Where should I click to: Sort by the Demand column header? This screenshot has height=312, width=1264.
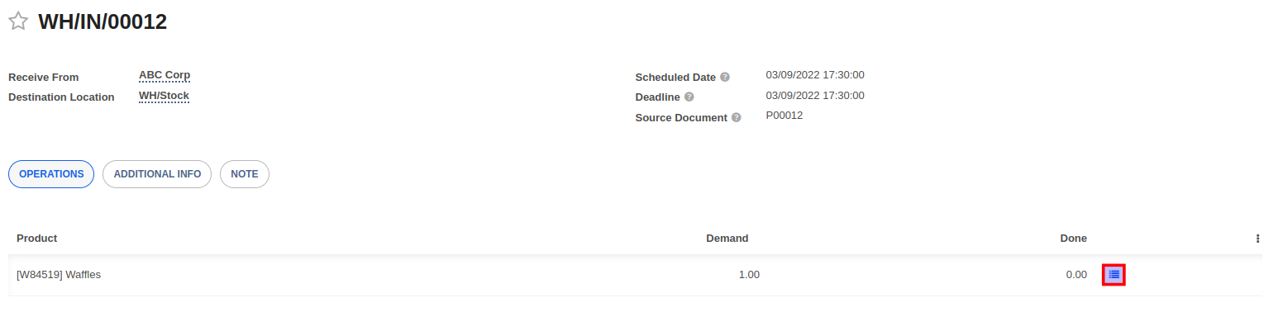tap(727, 238)
